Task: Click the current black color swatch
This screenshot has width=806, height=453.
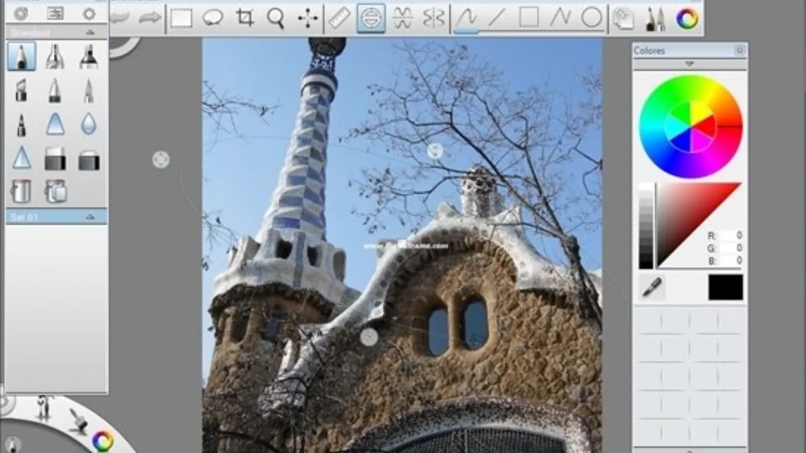Action: (725, 287)
